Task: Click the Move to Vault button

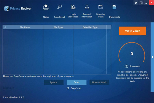Action: coord(99,82)
